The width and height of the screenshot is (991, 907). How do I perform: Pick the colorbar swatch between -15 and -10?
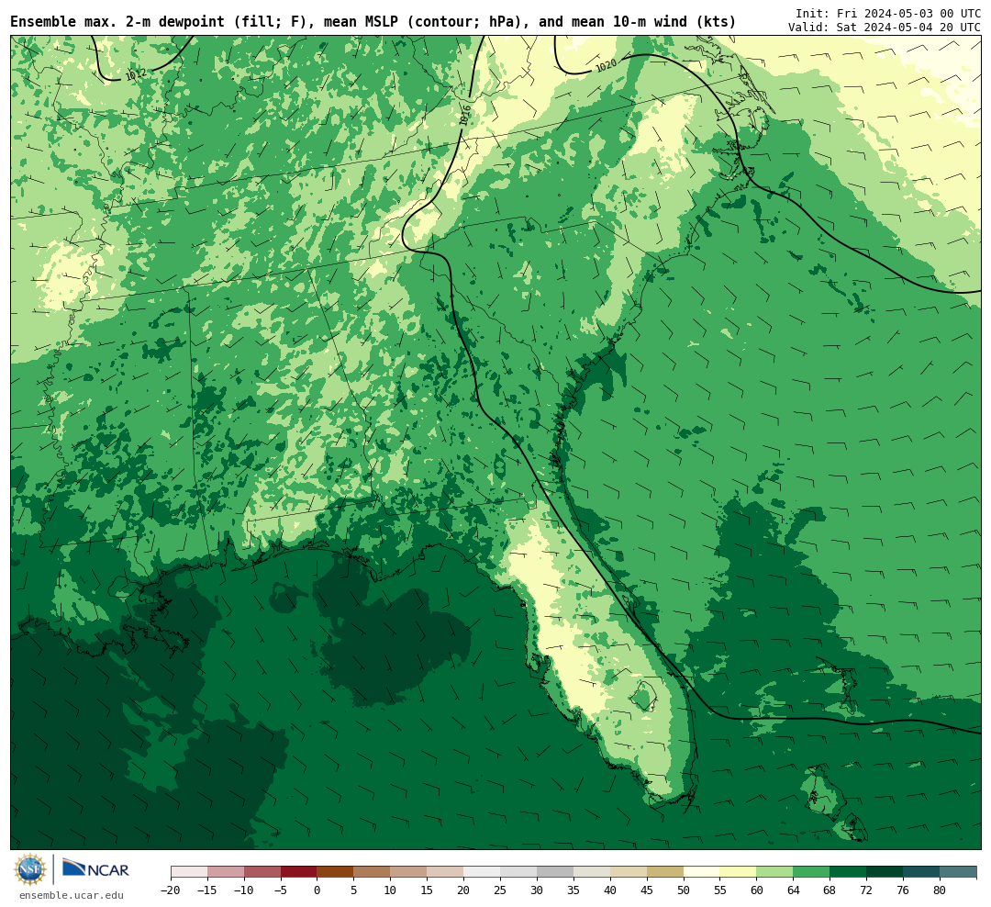tap(226, 872)
